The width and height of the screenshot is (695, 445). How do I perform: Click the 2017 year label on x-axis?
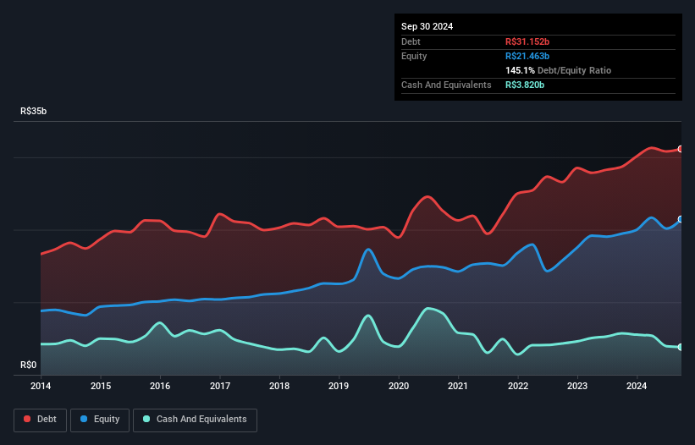[220, 386]
